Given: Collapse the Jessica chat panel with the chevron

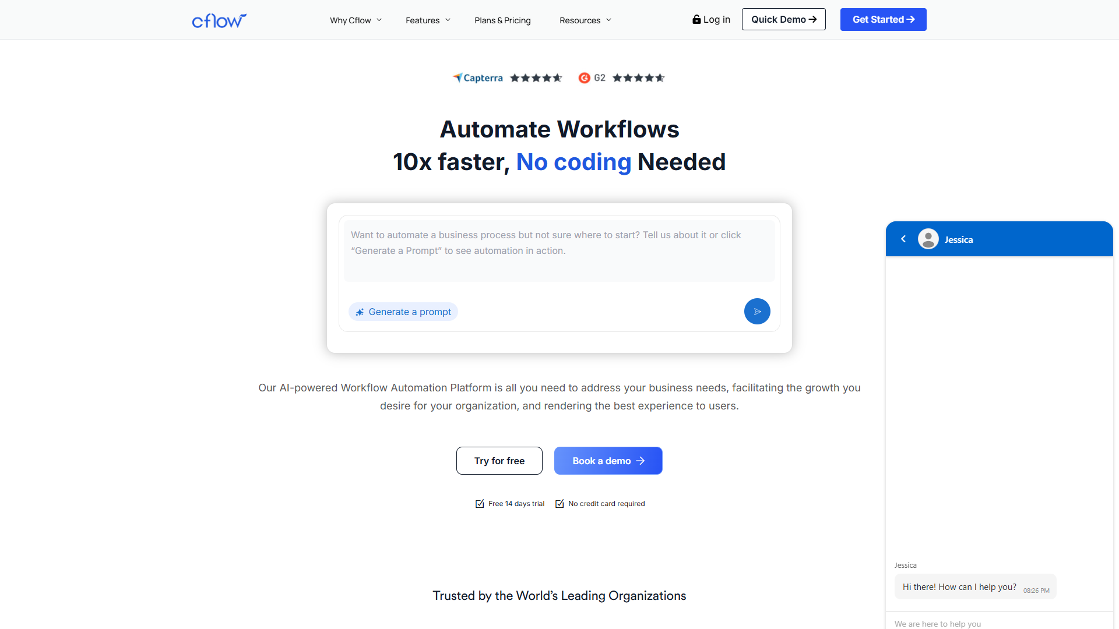Looking at the screenshot, I should tap(903, 239).
